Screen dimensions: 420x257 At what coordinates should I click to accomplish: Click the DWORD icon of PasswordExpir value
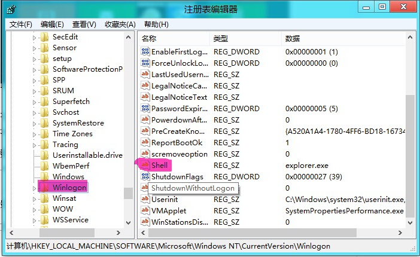click(145, 108)
